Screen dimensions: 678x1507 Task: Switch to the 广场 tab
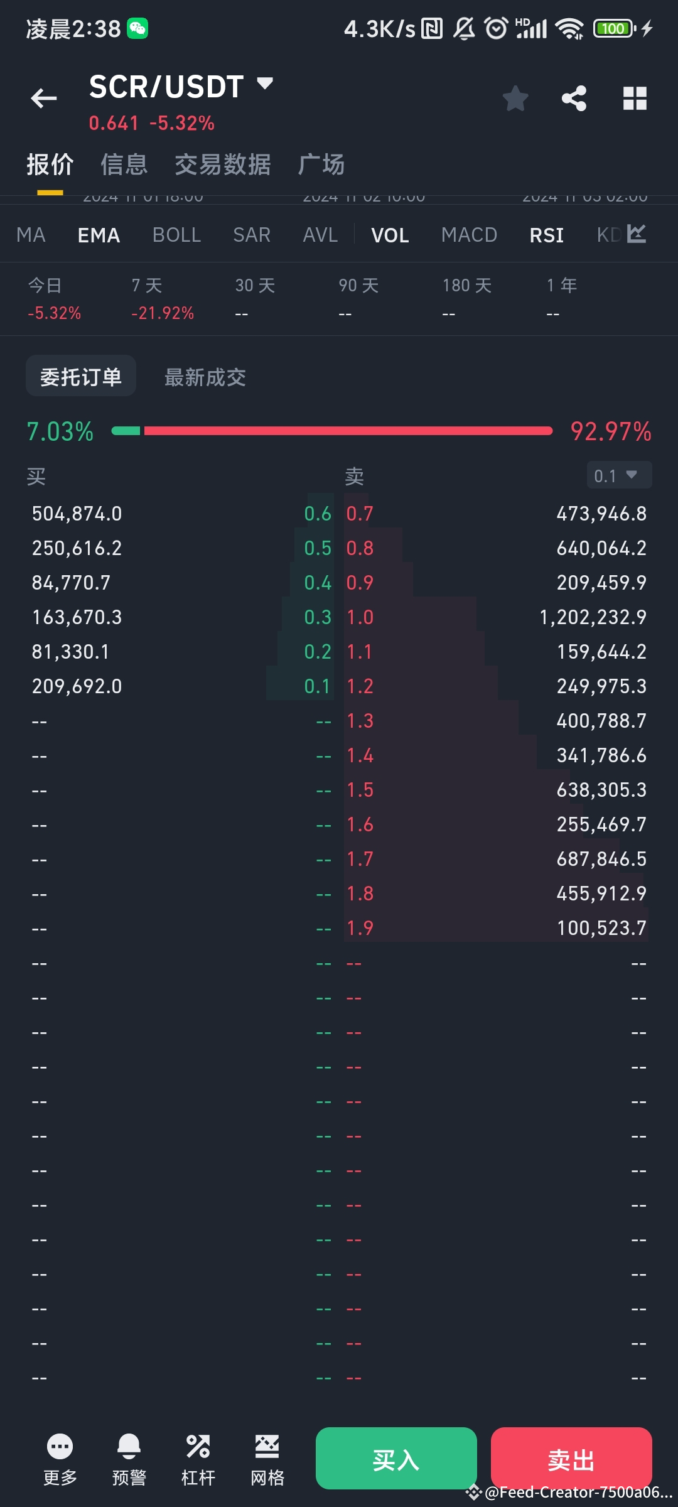pyautogui.click(x=321, y=165)
